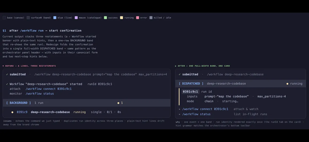
Task: Click the 'starting…' status text
Action: pos(230,101)
